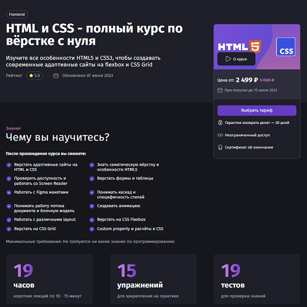The width and height of the screenshot is (307, 307).
Task: Click 'для закрепления на практике' caption
Action: (x=148, y=296)
